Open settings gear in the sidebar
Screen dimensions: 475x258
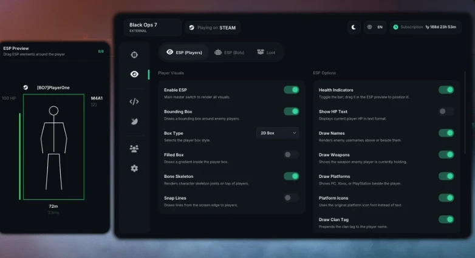coord(134,168)
